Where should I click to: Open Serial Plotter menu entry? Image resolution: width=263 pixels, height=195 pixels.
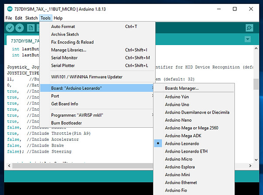coord(97,66)
